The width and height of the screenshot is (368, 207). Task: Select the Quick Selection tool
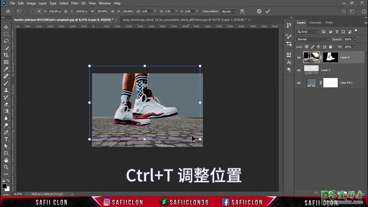tap(6, 48)
